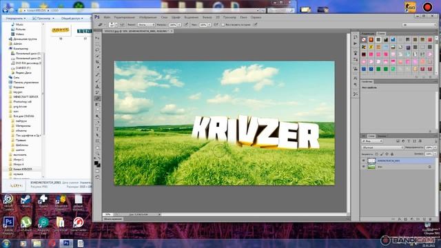Toggle lock all padlock in Layers

pyautogui.click(x=392, y=154)
